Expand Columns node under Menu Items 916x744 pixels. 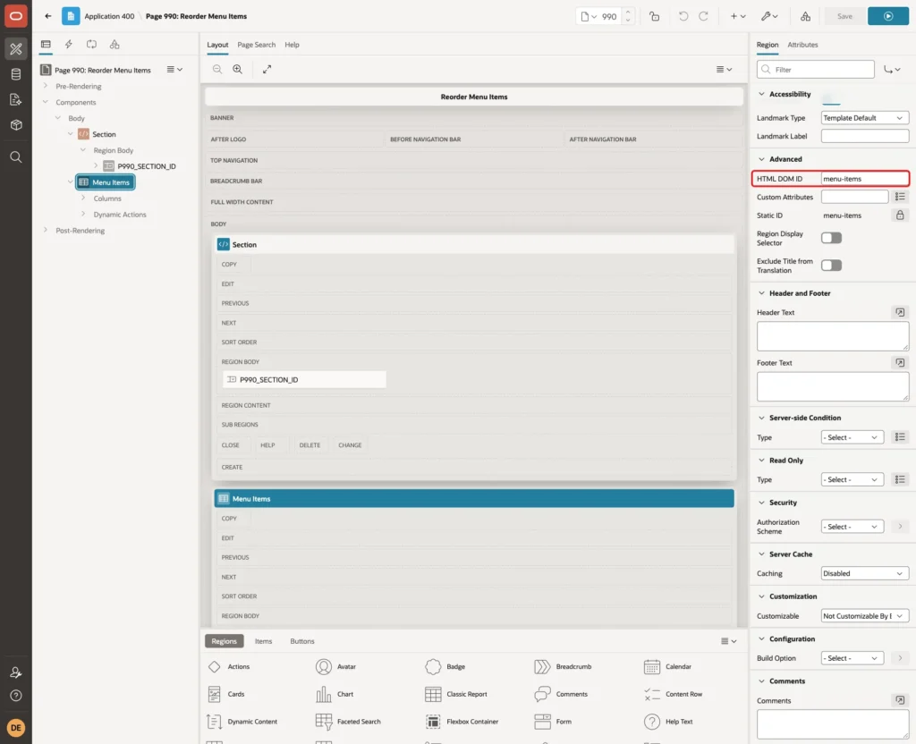tap(83, 198)
